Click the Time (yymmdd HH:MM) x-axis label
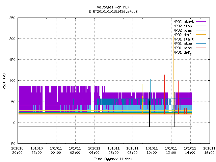Screen dimensions: 216x162 pyautogui.click(x=113, y=159)
